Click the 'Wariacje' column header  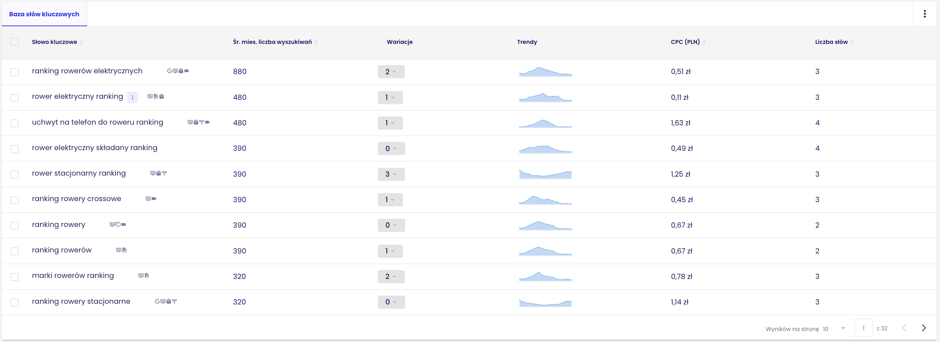tap(399, 42)
